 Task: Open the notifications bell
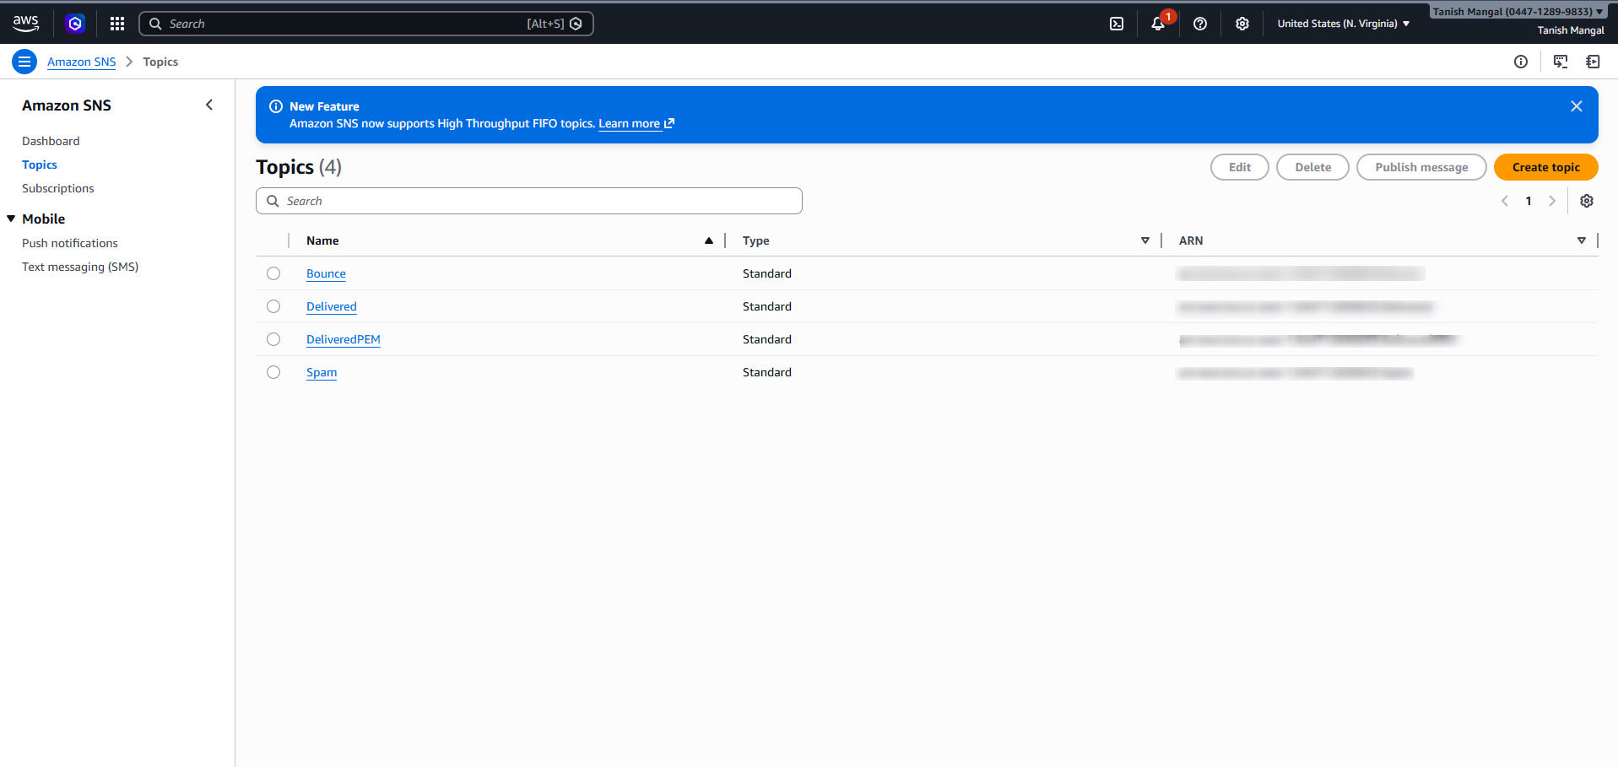pyautogui.click(x=1158, y=24)
